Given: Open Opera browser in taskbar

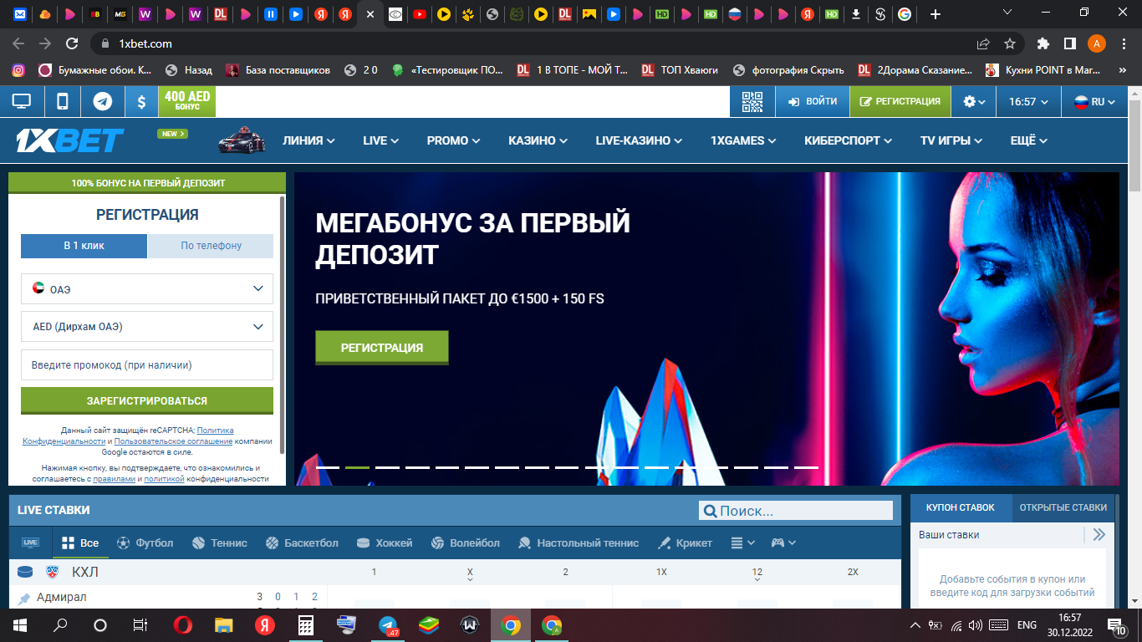Looking at the screenshot, I should point(183,625).
